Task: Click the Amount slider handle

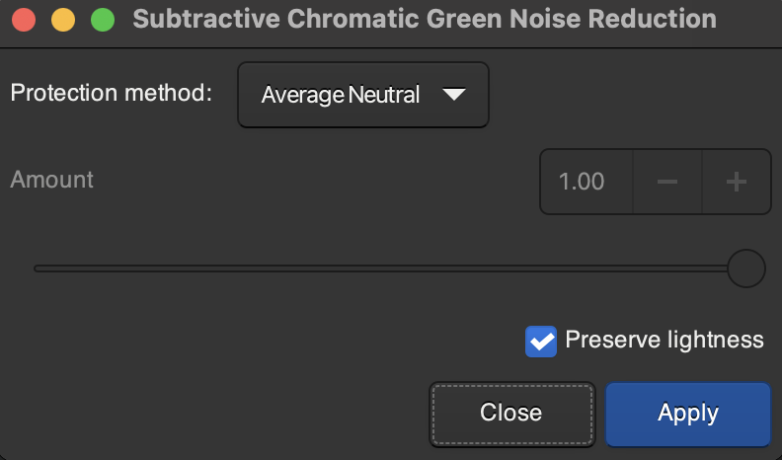Action: (745, 268)
